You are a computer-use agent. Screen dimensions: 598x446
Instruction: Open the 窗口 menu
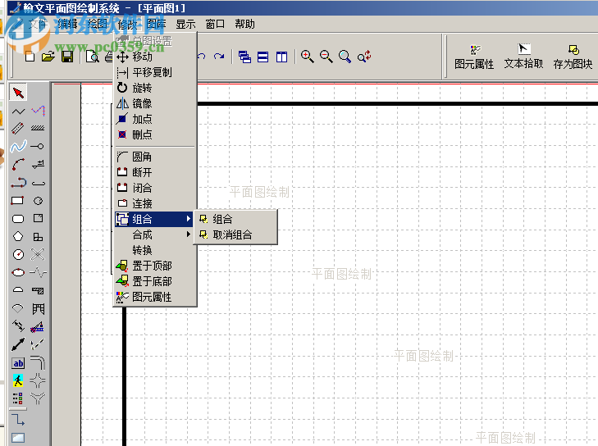pyautogui.click(x=215, y=24)
